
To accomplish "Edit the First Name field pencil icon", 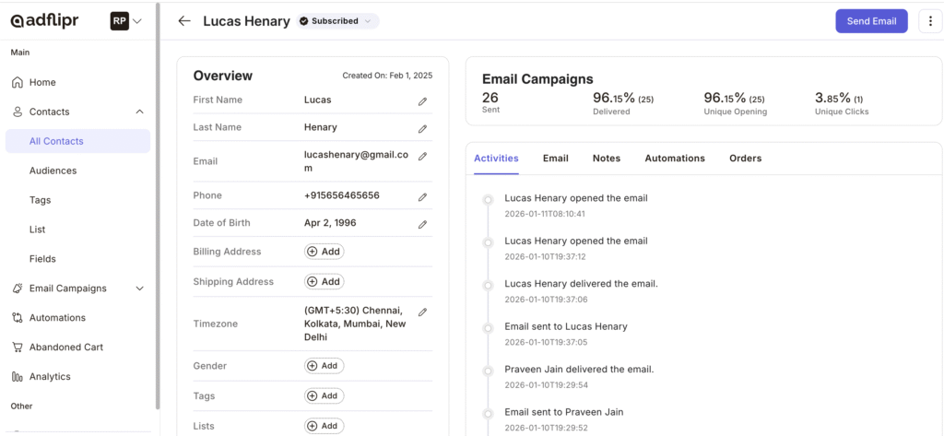I will (422, 101).
